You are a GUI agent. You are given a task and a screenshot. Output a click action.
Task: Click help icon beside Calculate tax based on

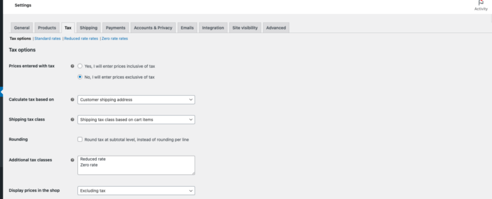72,100
